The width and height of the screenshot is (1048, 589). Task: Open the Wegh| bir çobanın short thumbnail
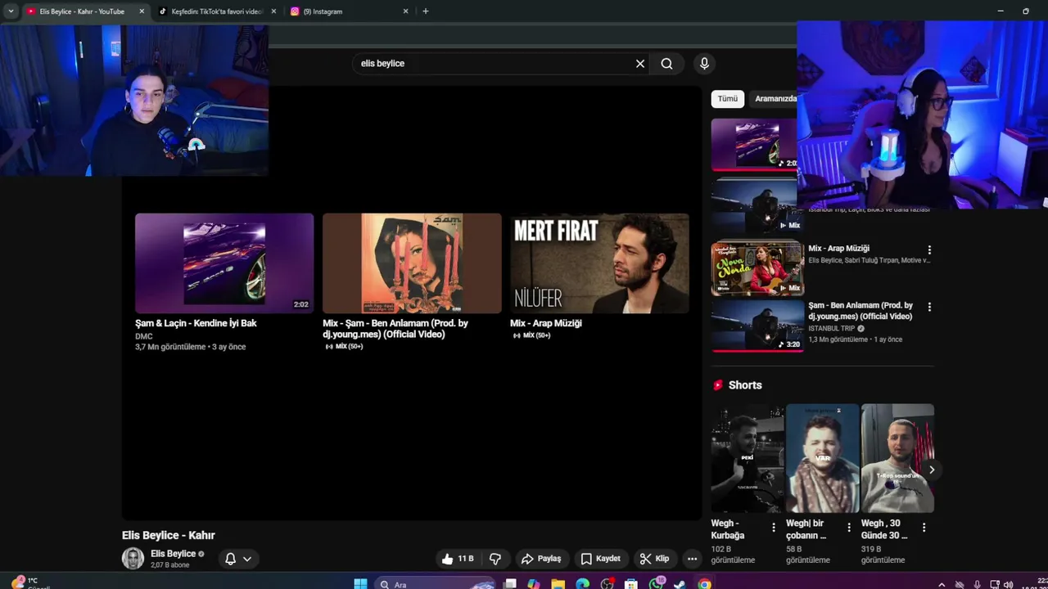[x=823, y=458]
